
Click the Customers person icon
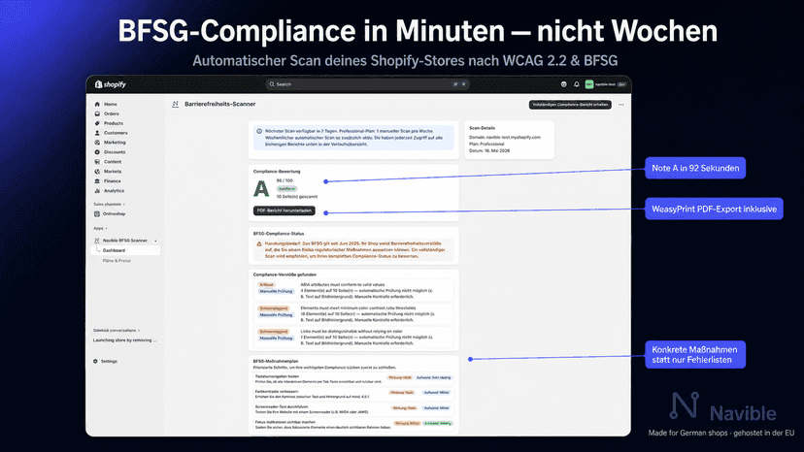(x=97, y=133)
